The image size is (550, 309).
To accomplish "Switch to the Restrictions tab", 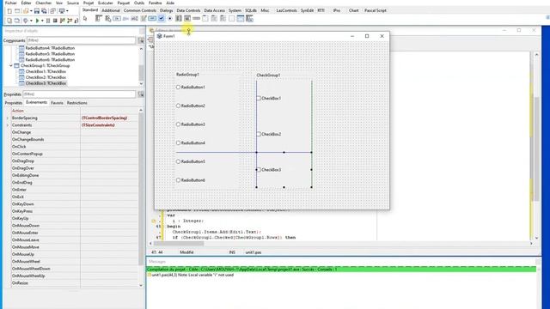I will tap(76, 103).
